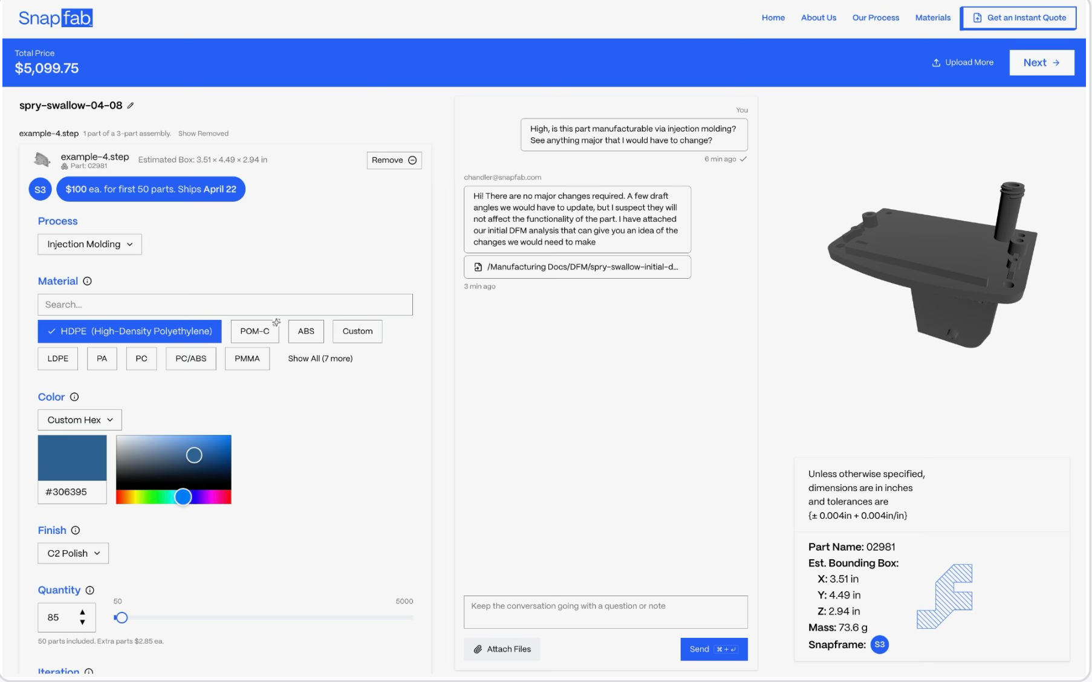The width and height of the screenshot is (1092, 682).
Task: Click the Send button
Action: [714, 649]
